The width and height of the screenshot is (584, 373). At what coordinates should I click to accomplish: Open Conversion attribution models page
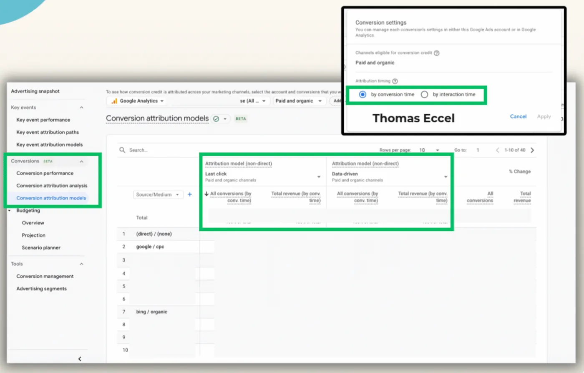(51, 198)
